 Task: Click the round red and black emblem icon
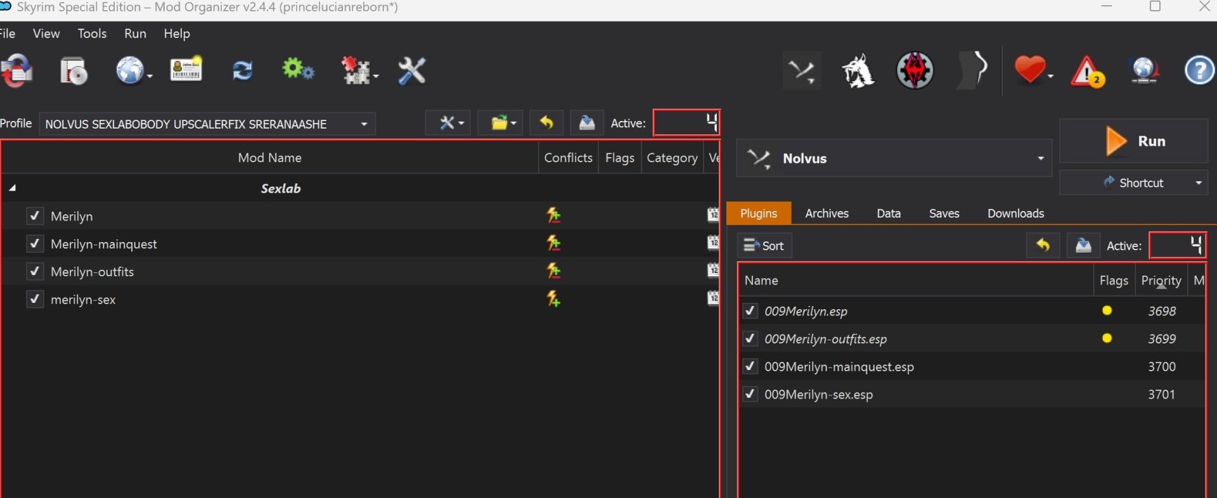915,70
